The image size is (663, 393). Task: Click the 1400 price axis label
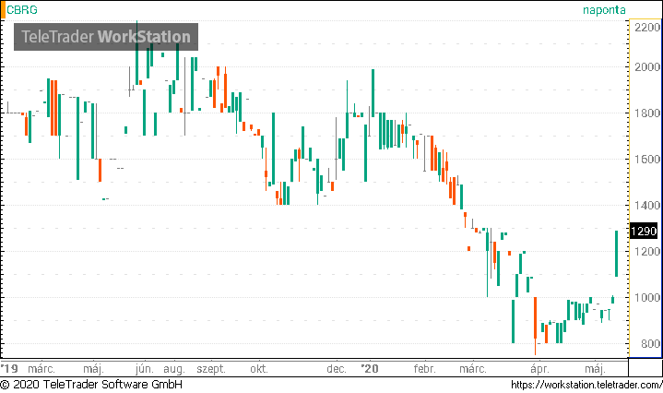click(x=647, y=205)
